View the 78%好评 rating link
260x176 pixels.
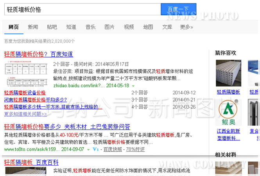pyautogui.click(x=135, y=149)
